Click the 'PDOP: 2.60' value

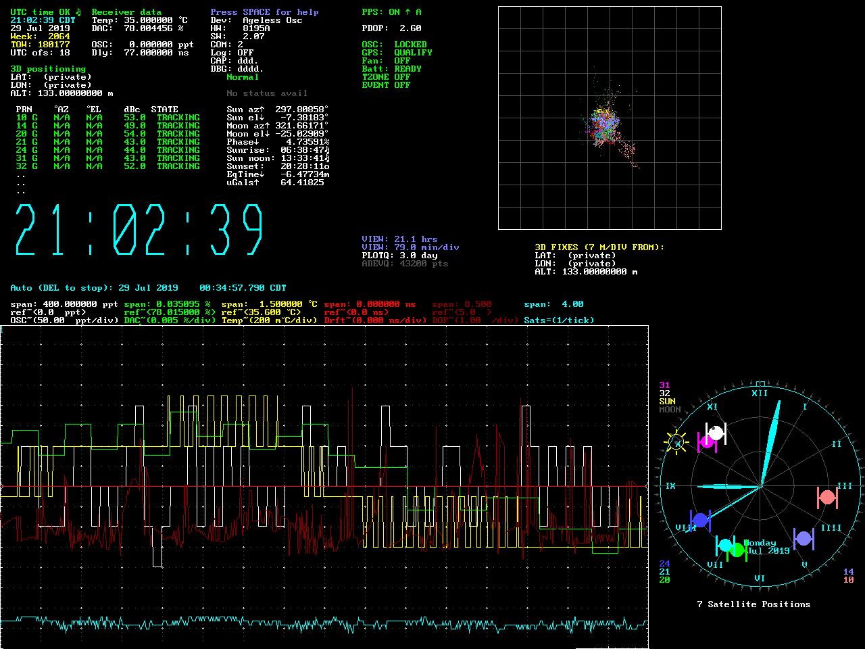point(391,28)
